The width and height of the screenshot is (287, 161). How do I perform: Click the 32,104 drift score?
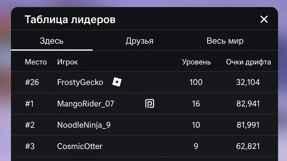[248, 82]
